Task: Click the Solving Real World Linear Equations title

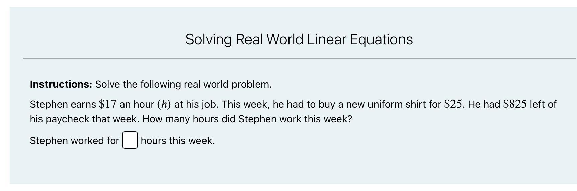Action: click(299, 39)
